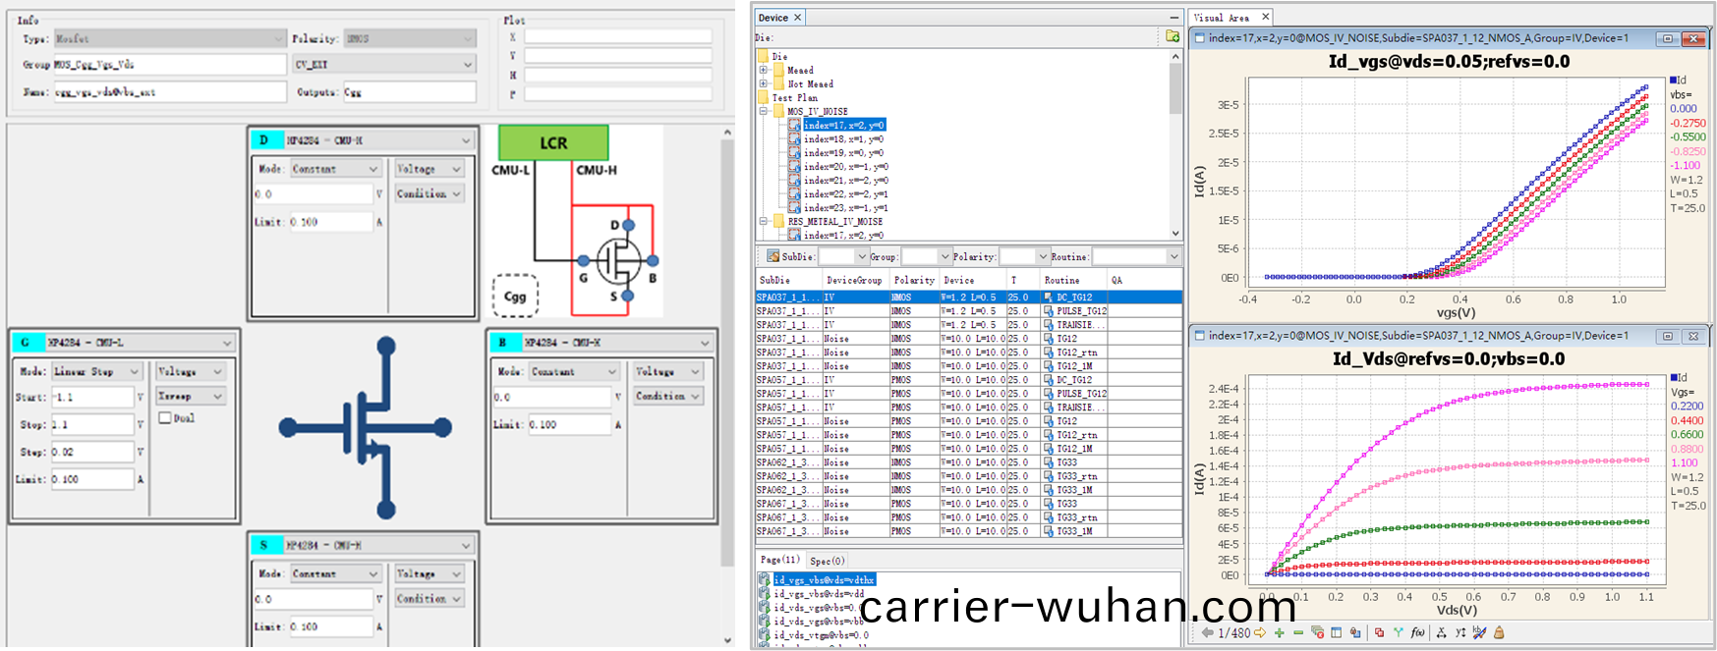Click the lock icon in plot toolbar

coord(1499,633)
